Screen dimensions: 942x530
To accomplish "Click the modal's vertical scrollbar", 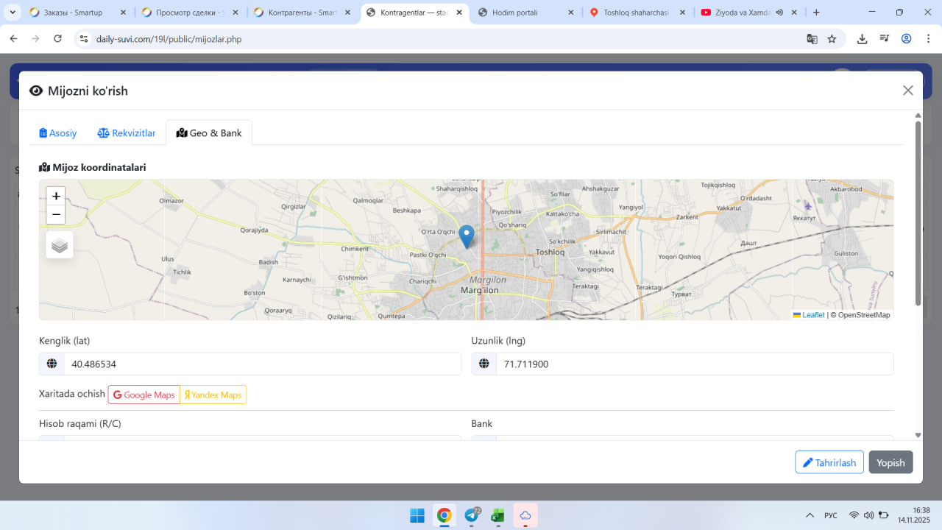I will coord(918,213).
